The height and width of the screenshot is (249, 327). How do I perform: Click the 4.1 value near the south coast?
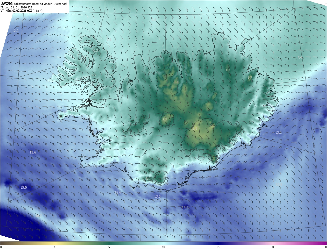point(148,179)
